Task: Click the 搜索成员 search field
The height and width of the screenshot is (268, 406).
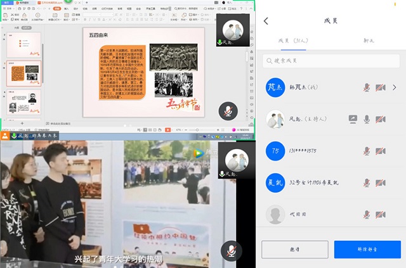Action: click(x=331, y=61)
